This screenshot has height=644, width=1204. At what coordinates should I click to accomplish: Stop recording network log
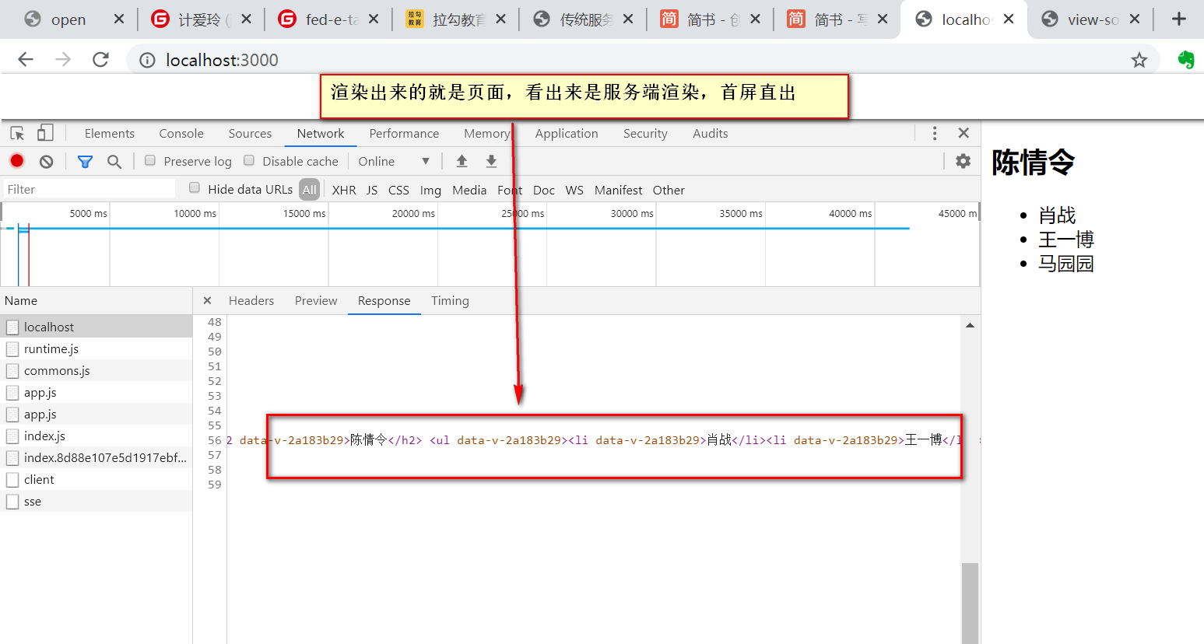coord(17,161)
